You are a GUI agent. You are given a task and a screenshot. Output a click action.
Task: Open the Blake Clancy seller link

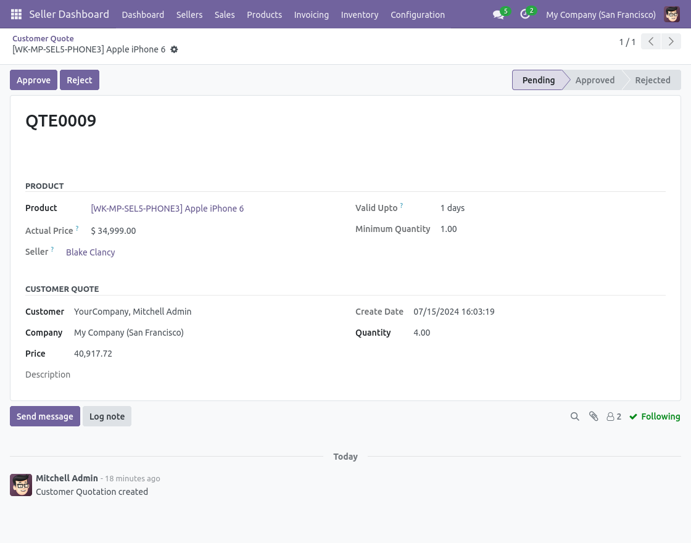91,252
